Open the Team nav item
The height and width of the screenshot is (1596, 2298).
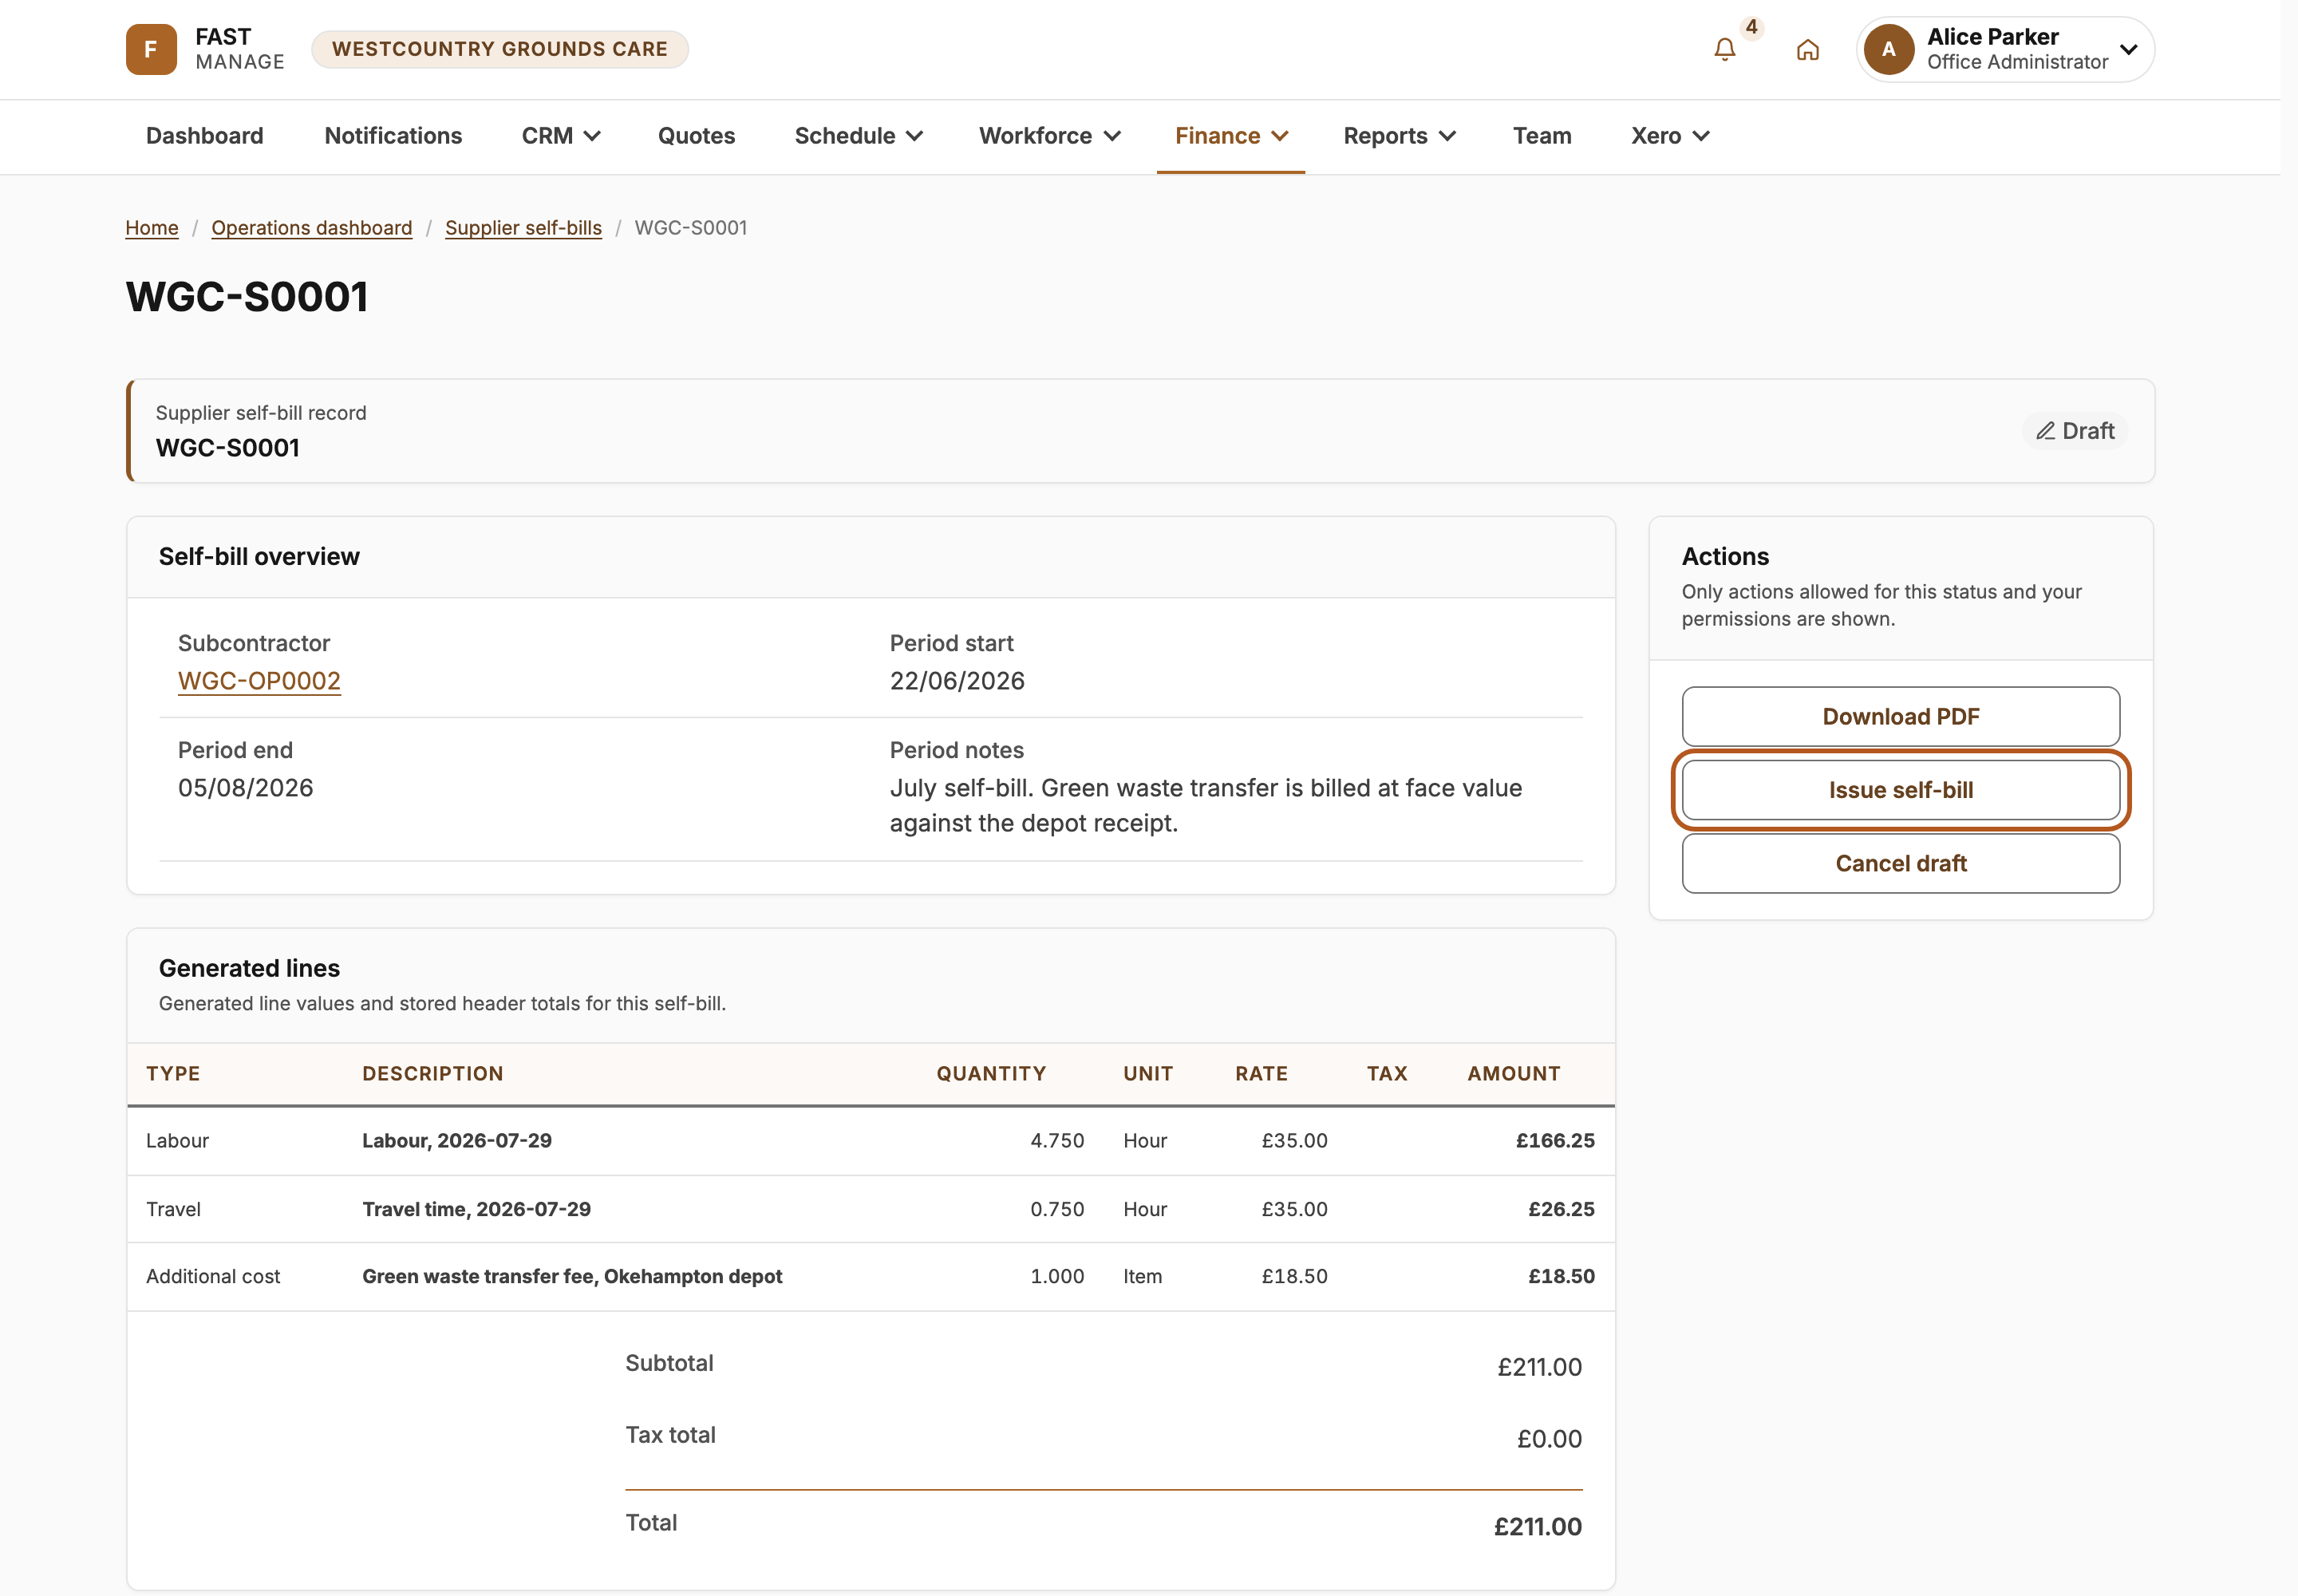[x=1542, y=136]
